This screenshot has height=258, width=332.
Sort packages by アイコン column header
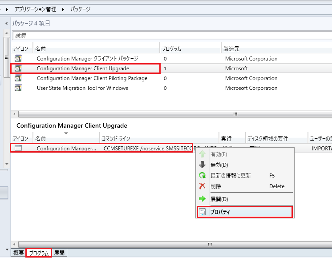point(22,48)
